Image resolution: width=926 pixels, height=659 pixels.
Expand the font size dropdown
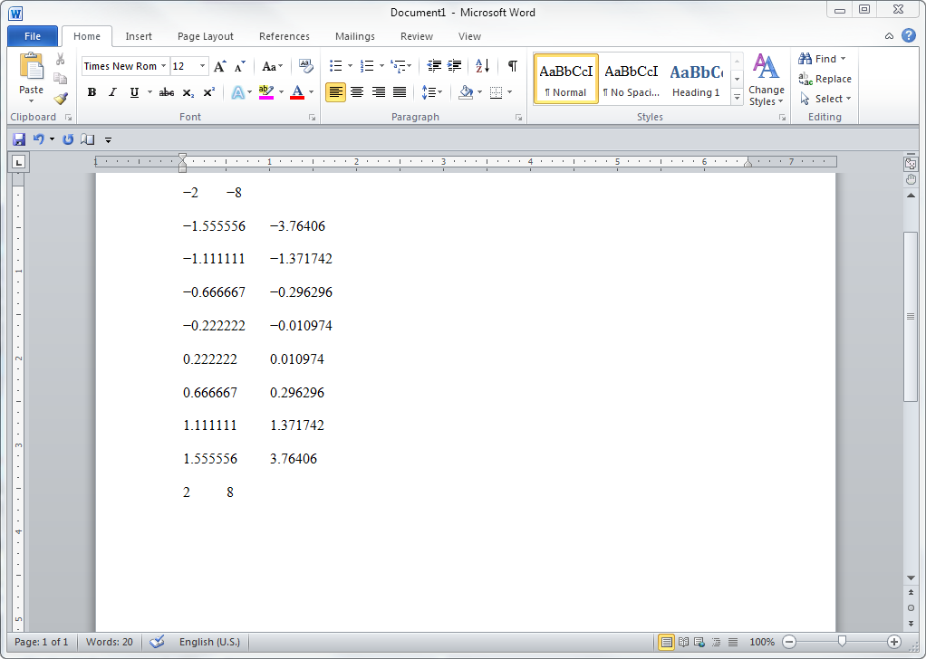[203, 66]
